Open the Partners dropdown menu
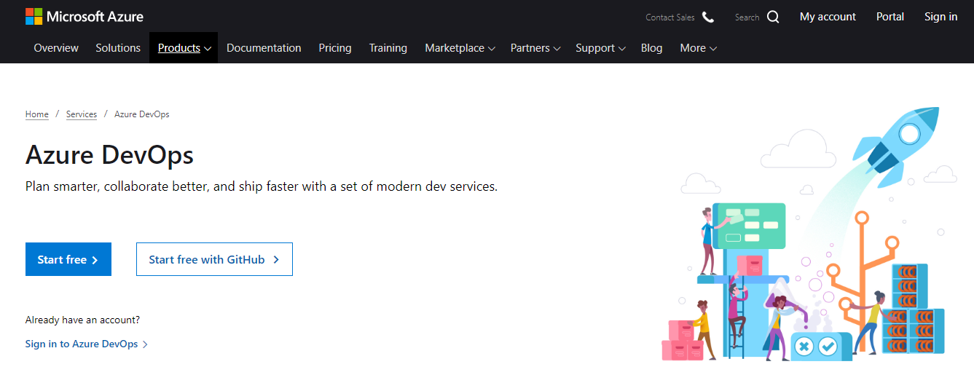The width and height of the screenshot is (974, 391). click(535, 48)
